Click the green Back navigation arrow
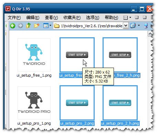 13,26
